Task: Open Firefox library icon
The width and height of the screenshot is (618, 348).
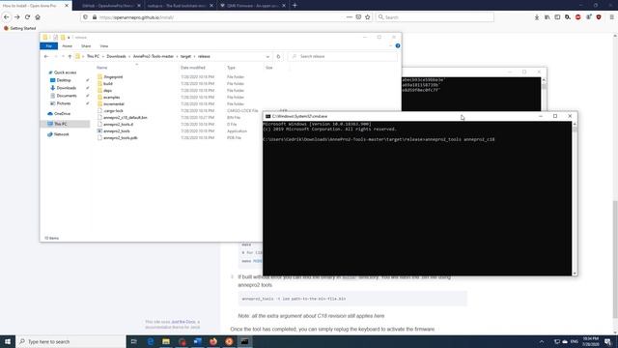Action: (x=548, y=17)
